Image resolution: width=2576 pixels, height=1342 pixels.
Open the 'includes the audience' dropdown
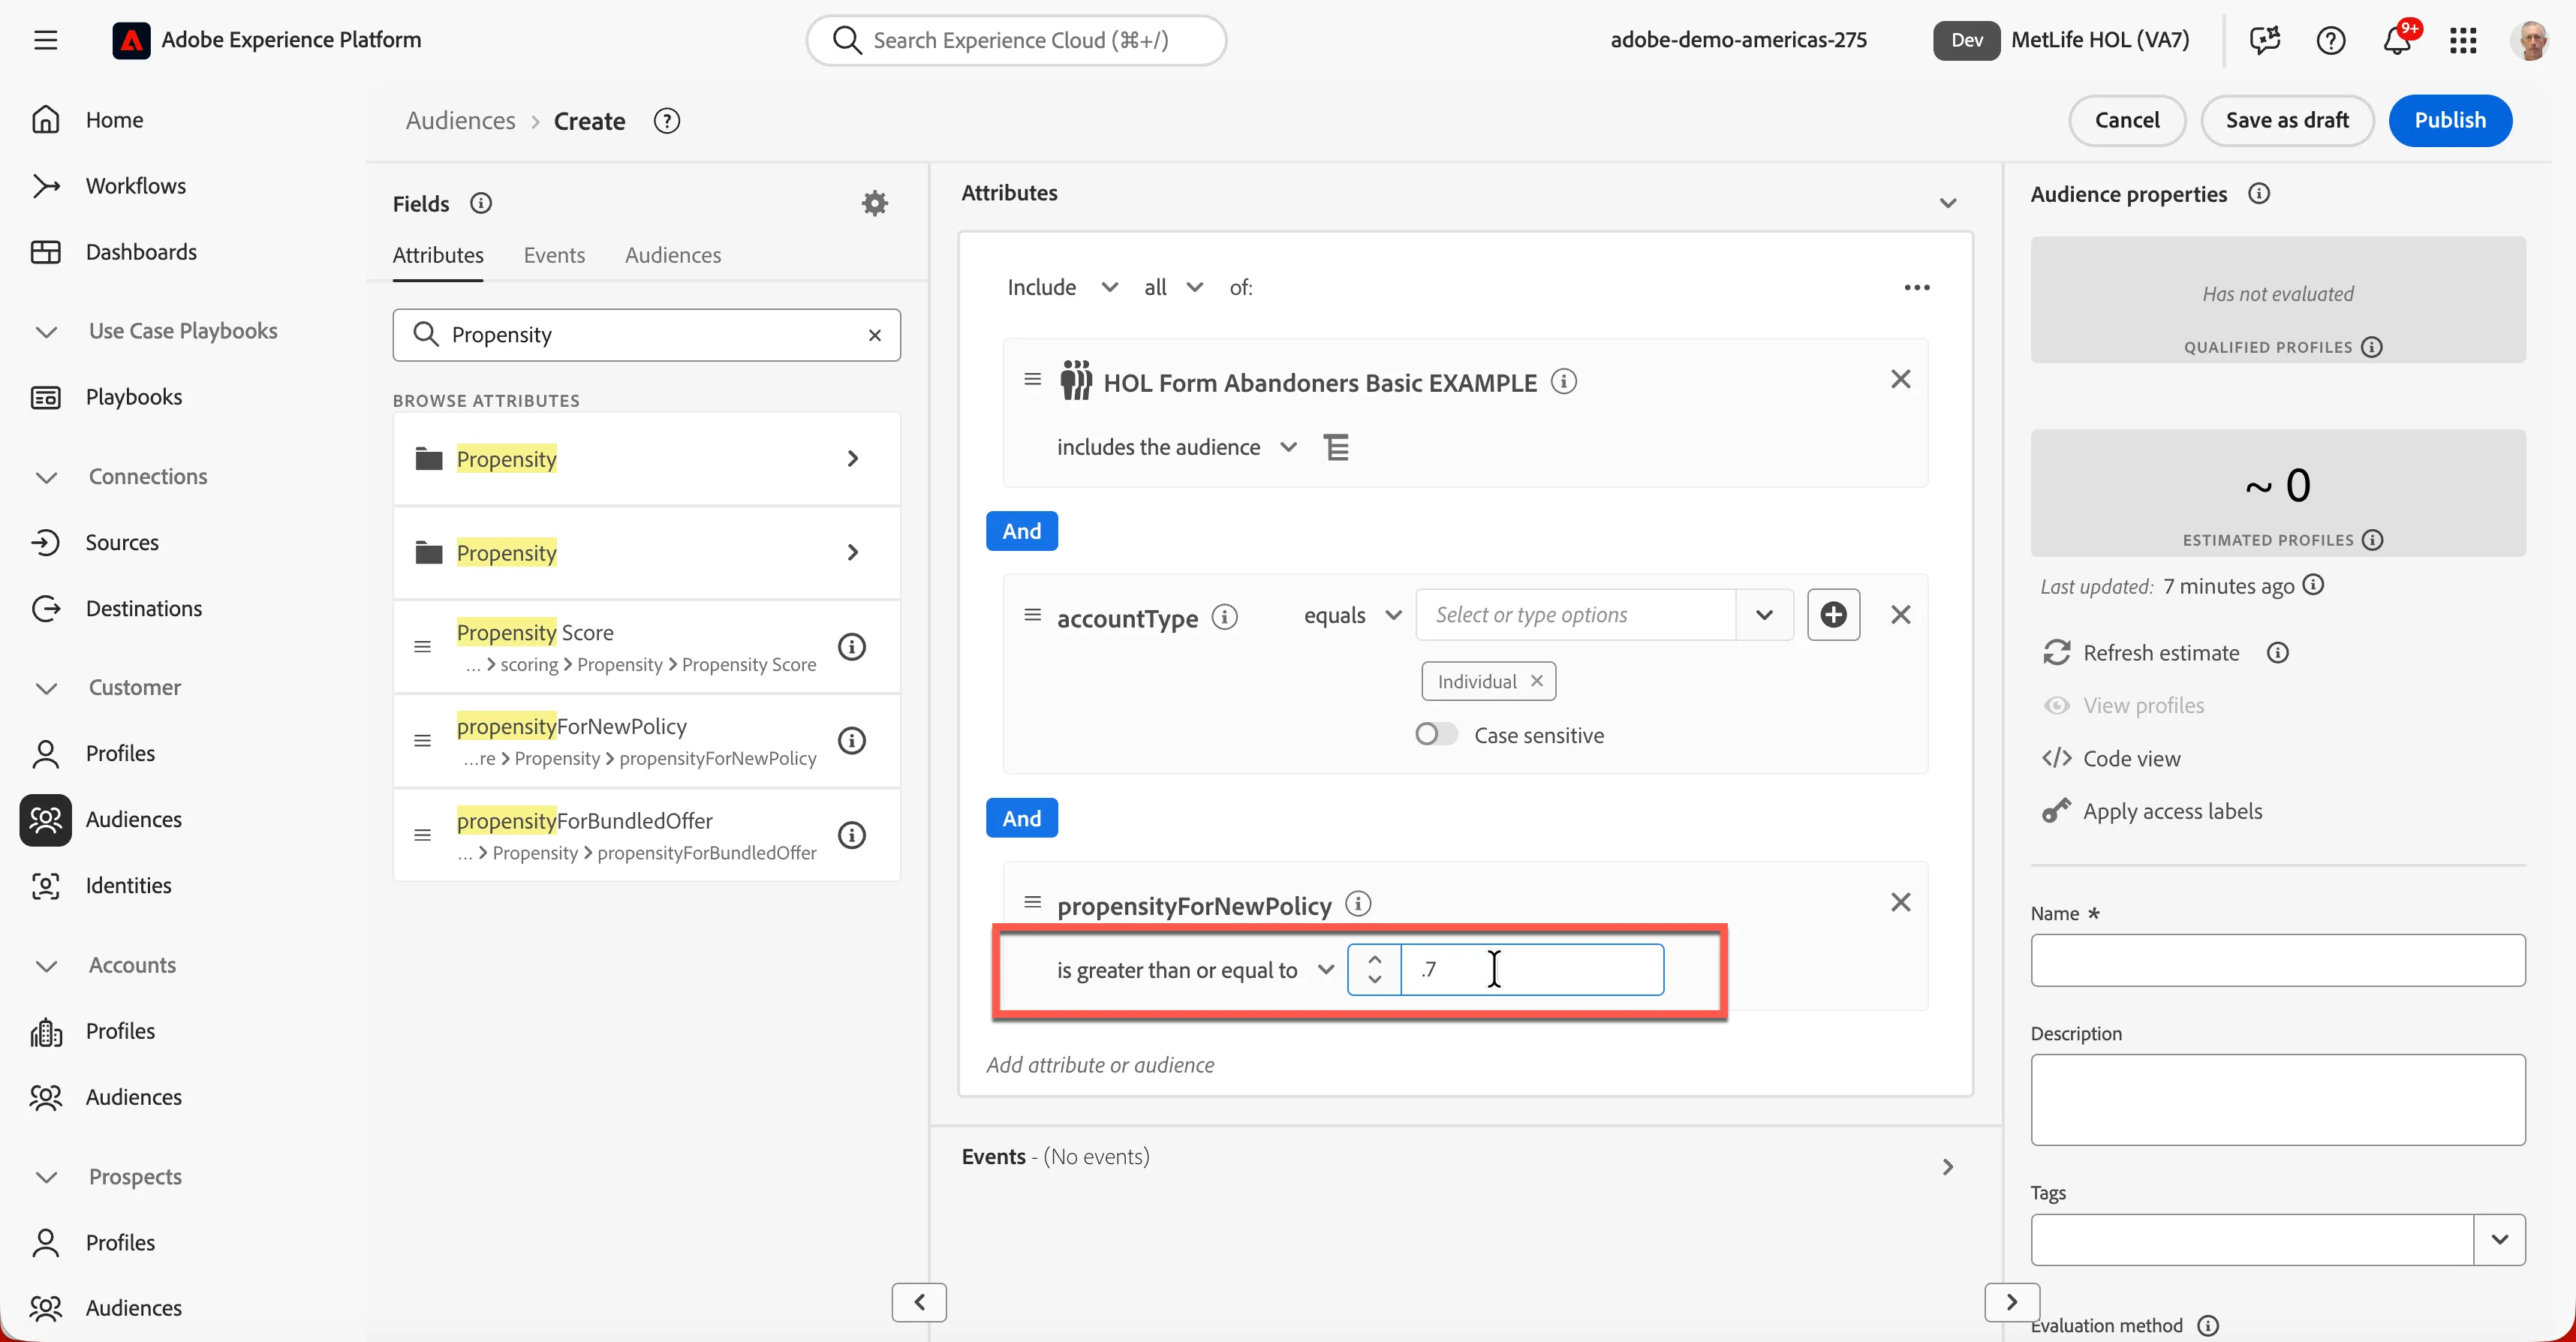(1176, 446)
